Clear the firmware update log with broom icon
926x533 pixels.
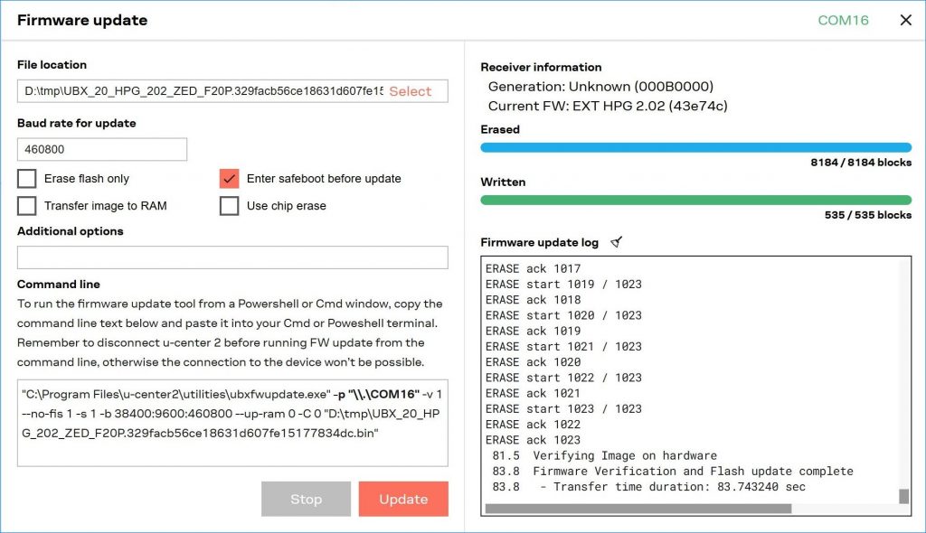pyautogui.click(x=617, y=242)
